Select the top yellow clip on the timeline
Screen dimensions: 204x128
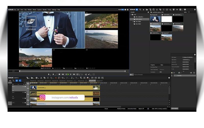point(65,88)
